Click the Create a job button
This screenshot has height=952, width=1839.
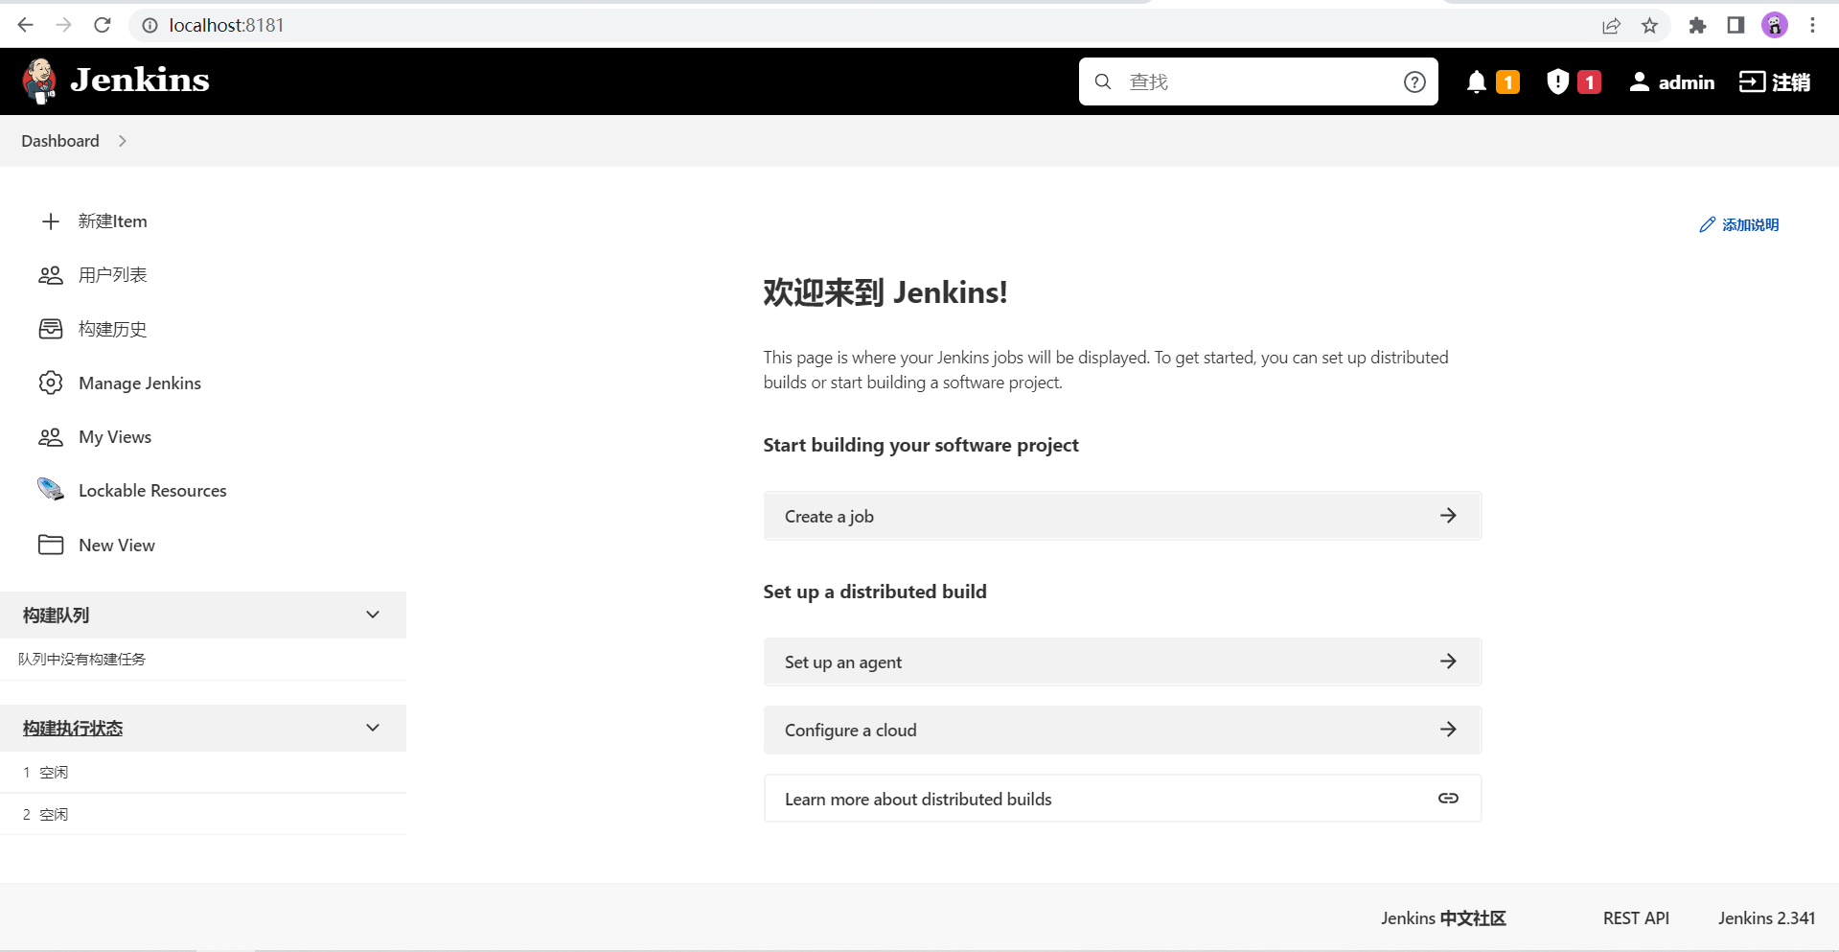pyautogui.click(x=1122, y=516)
